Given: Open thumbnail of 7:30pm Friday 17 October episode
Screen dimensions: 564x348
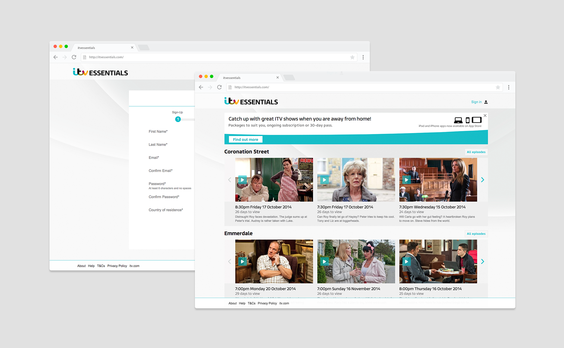Looking at the screenshot, I should (356, 180).
